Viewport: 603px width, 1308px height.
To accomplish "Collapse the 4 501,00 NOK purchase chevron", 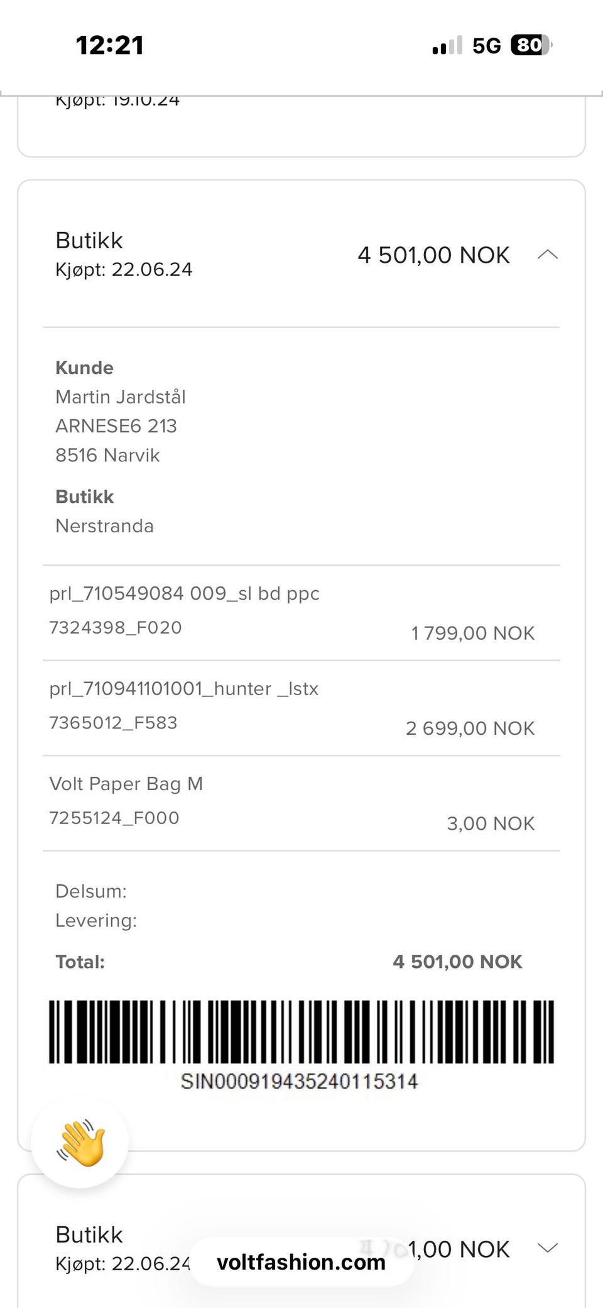I will [548, 255].
